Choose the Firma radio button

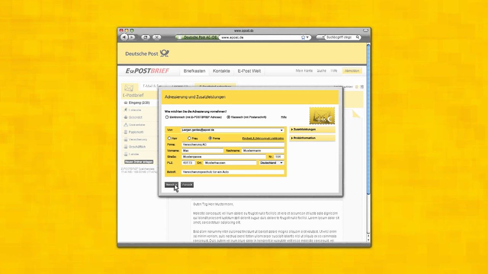210,138
